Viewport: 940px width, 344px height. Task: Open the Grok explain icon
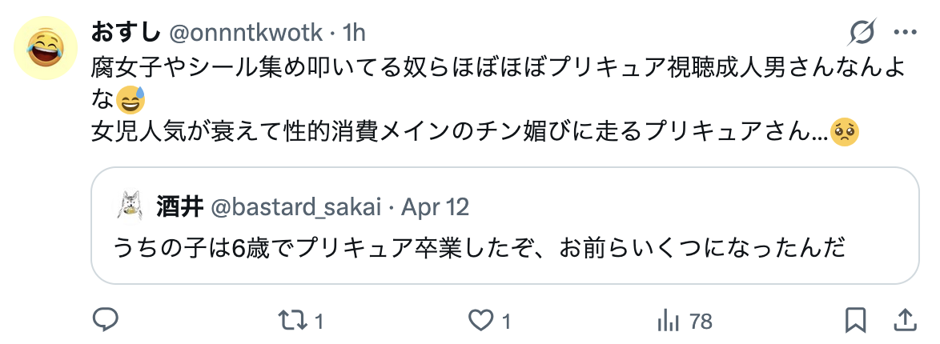pos(862,33)
